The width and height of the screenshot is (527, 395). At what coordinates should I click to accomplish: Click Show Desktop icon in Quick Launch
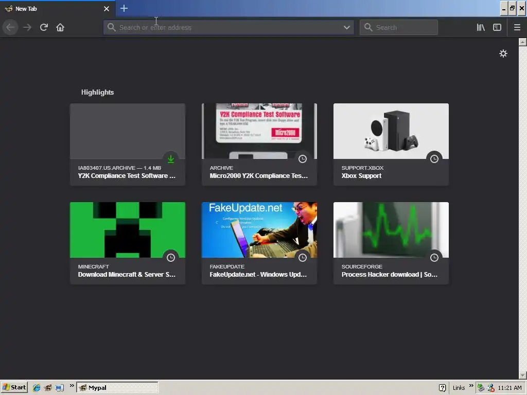(x=60, y=388)
